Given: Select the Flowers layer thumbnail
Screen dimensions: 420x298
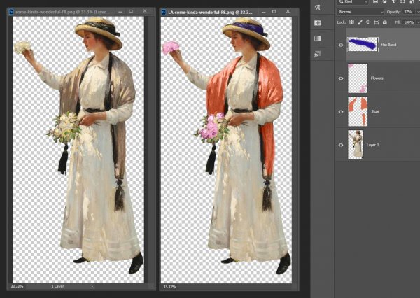Looking at the screenshot, I should pos(358,78).
